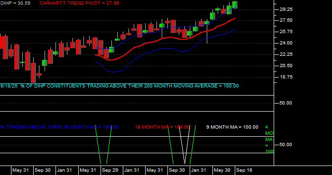This screenshot has width=332, height=175.
Task: Click the lowest red candlestick bottoming near 18.75
Action: click(x=34, y=72)
